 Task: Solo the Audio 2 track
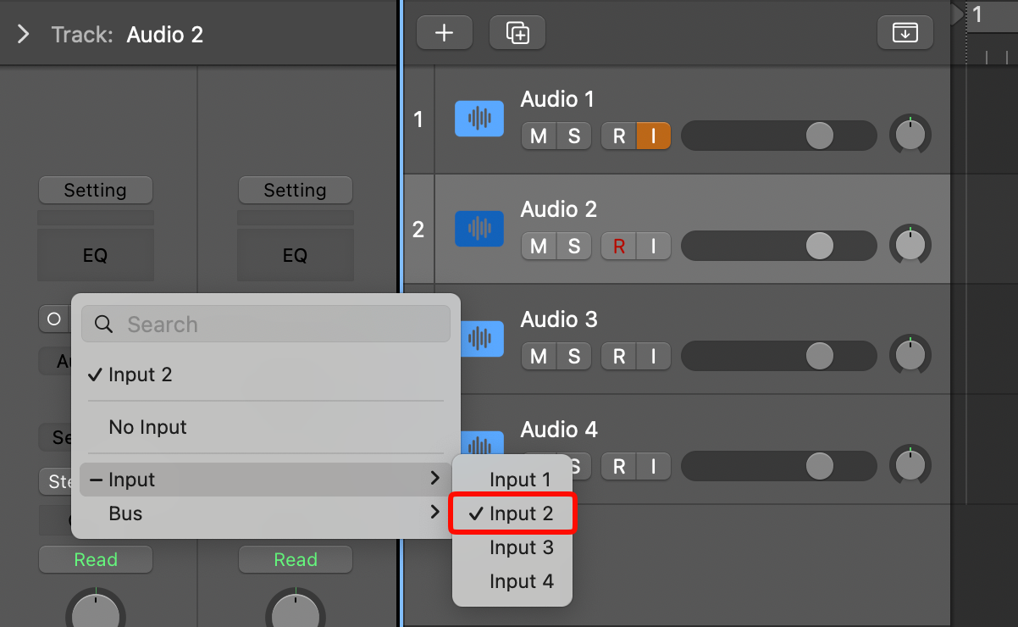[574, 246]
